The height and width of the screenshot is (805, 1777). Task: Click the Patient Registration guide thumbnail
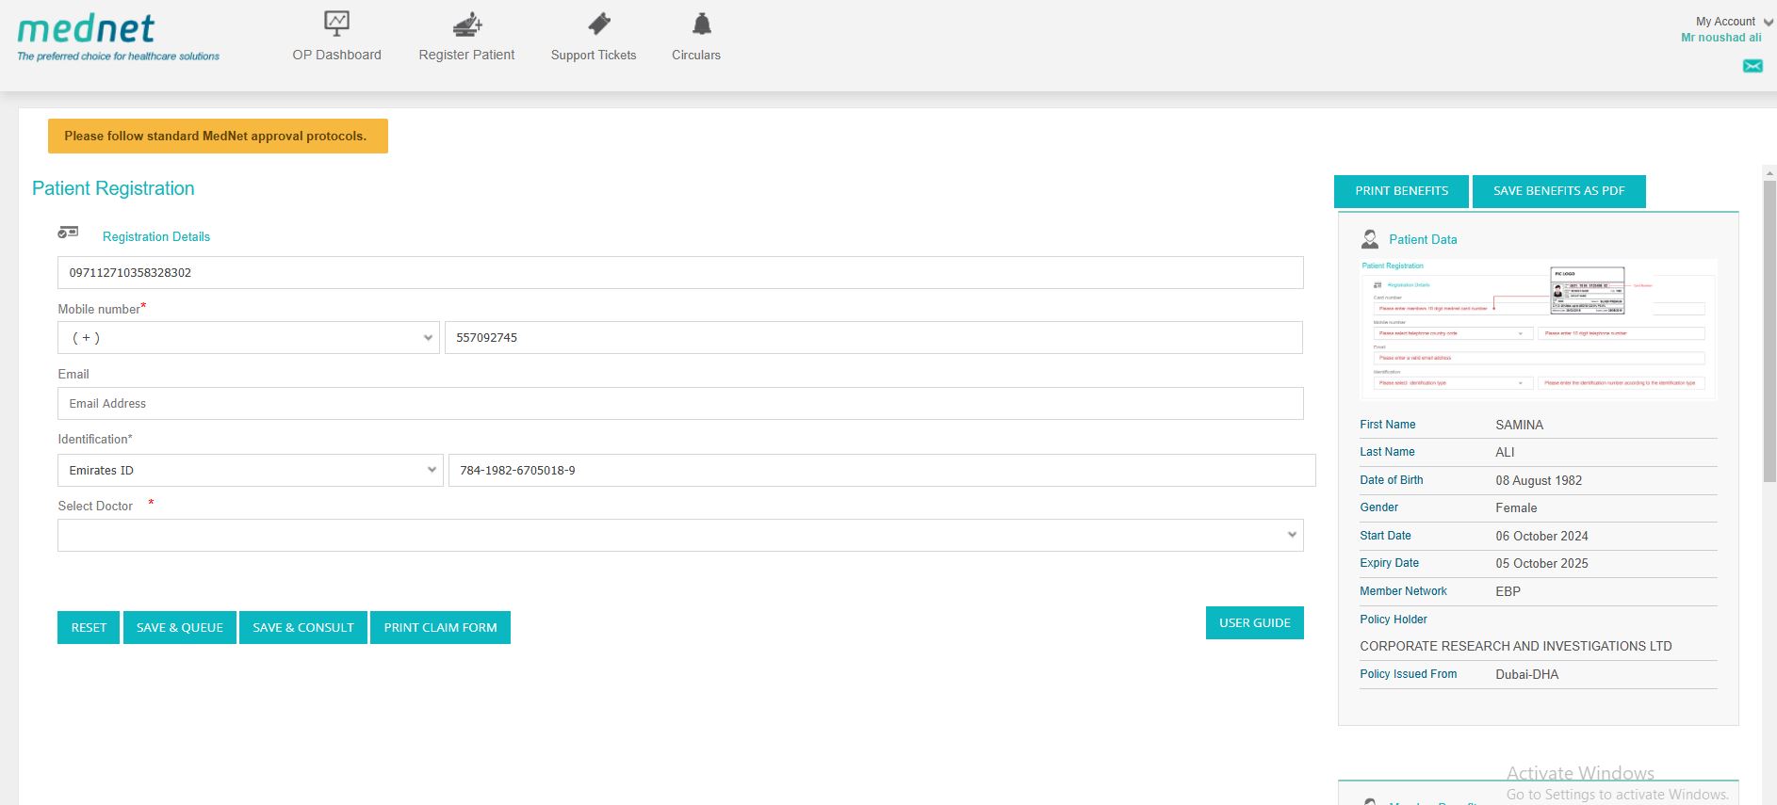[x=1539, y=330]
